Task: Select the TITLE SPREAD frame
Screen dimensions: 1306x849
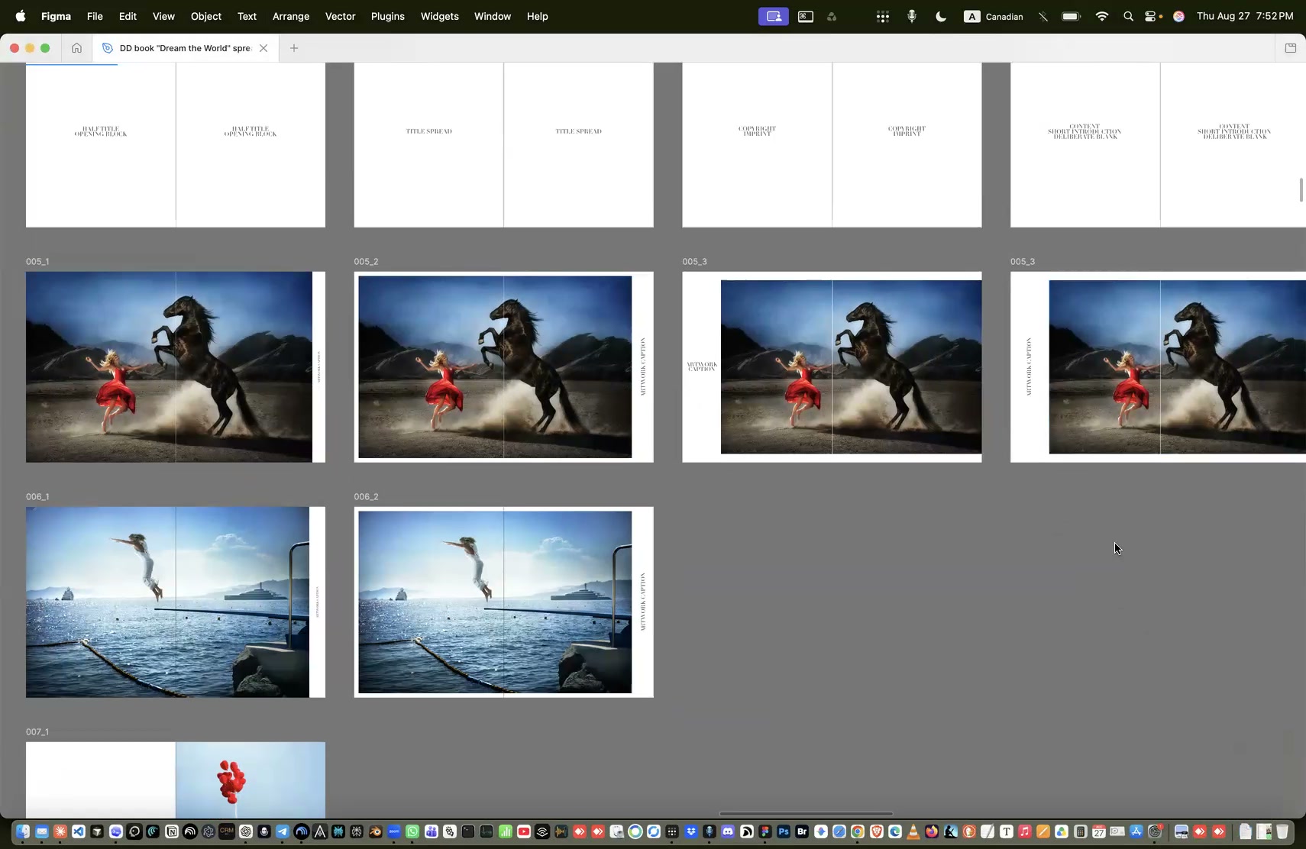Action: [x=504, y=145]
